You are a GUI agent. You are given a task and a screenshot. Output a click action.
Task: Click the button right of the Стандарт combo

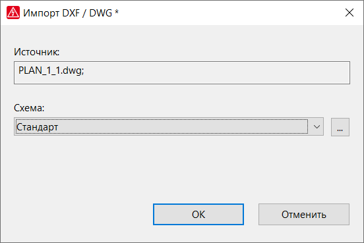click(x=340, y=127)
